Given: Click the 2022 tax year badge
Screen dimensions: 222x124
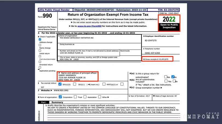Looking at the screenshot, I should pyautogui.click(x=169, y=19).
